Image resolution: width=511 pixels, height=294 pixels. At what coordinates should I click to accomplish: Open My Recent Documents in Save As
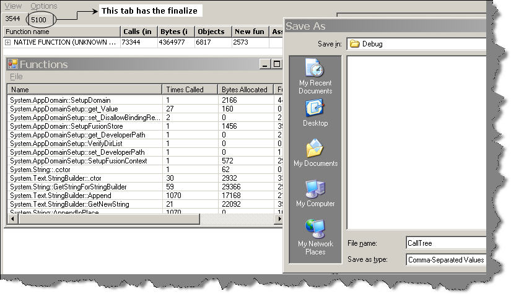point(315,77)
